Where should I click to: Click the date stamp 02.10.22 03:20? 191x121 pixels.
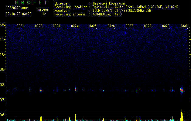(x=19, y=14)
